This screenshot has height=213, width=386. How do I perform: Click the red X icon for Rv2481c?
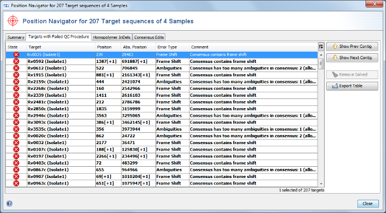16,102
